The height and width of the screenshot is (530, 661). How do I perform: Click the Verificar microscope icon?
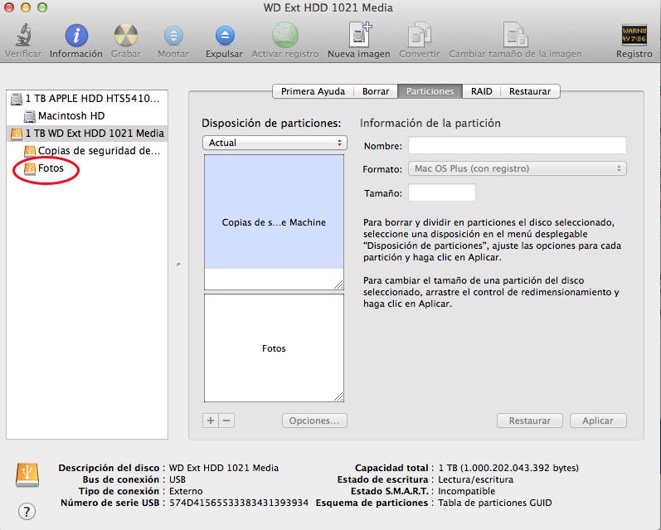23,36
